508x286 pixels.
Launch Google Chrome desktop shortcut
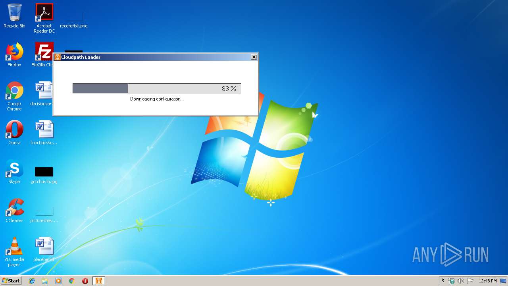14,96
